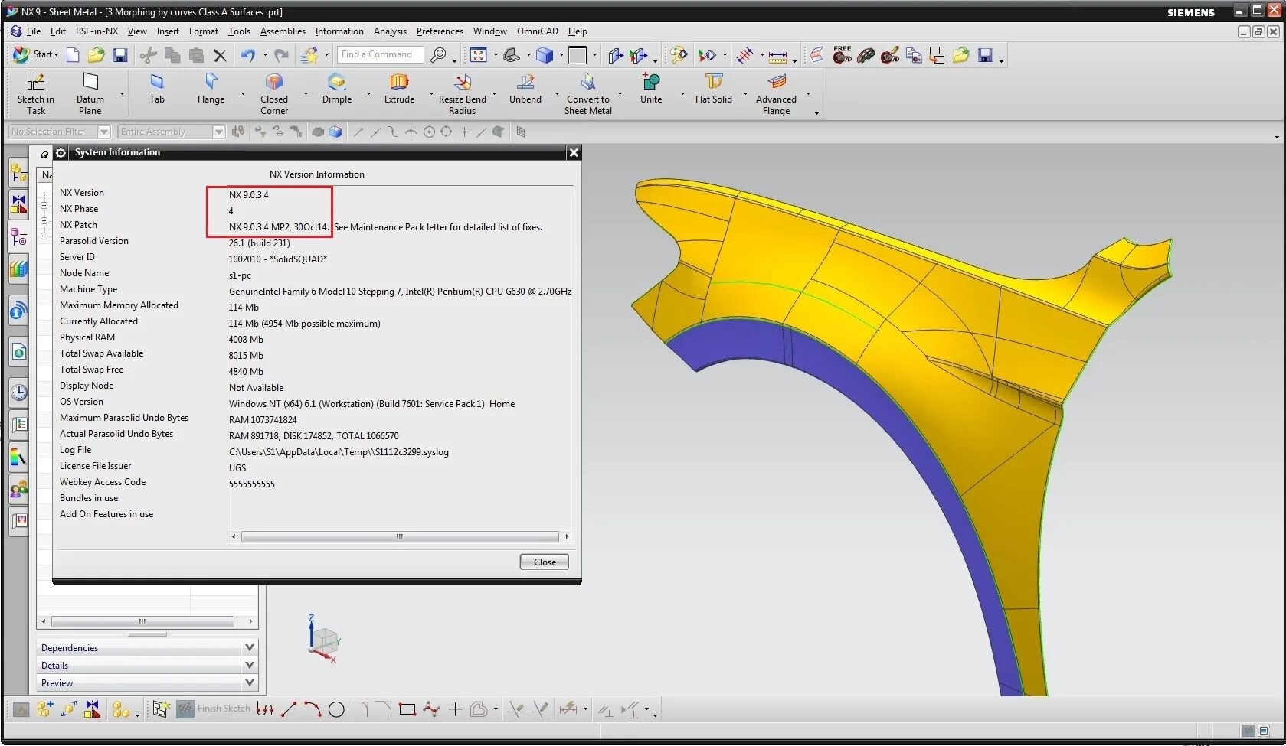This screenshot has height=746, width=1286.
Task: Click the System Information horizontal scrollbar
Action: click(x=399, y=536)
